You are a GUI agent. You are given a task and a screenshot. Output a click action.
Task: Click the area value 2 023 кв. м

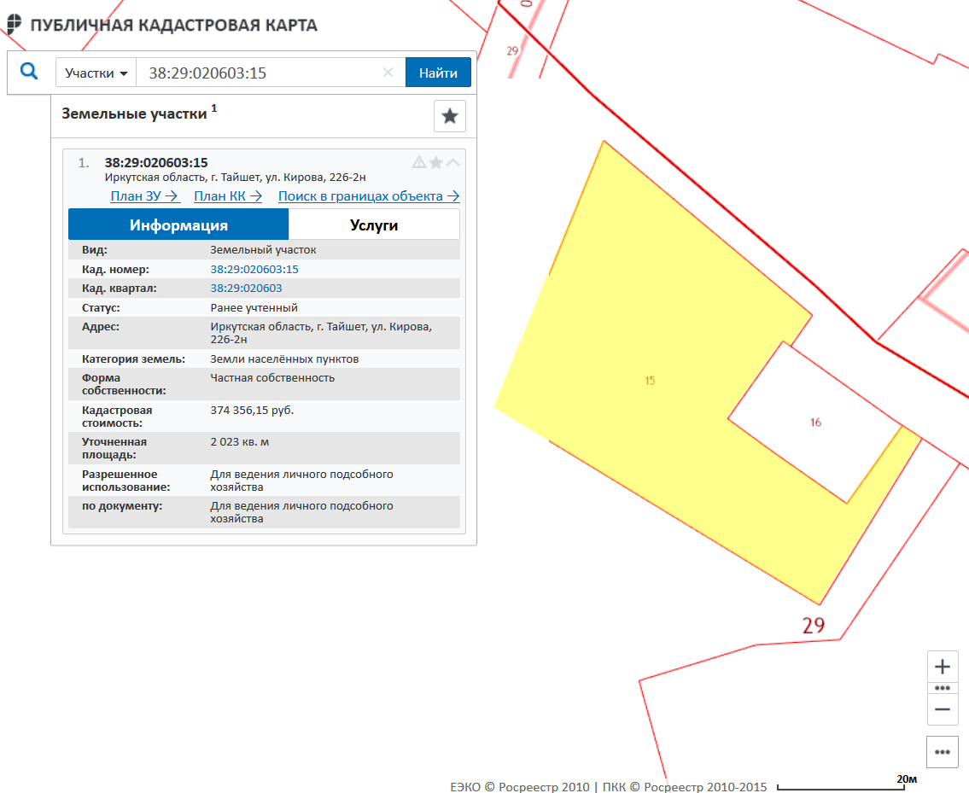coord(240,442)
